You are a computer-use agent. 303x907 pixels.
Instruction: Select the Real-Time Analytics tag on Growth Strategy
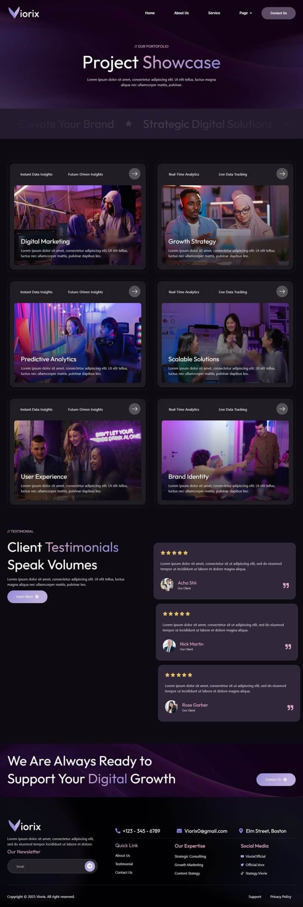[184, 174]
